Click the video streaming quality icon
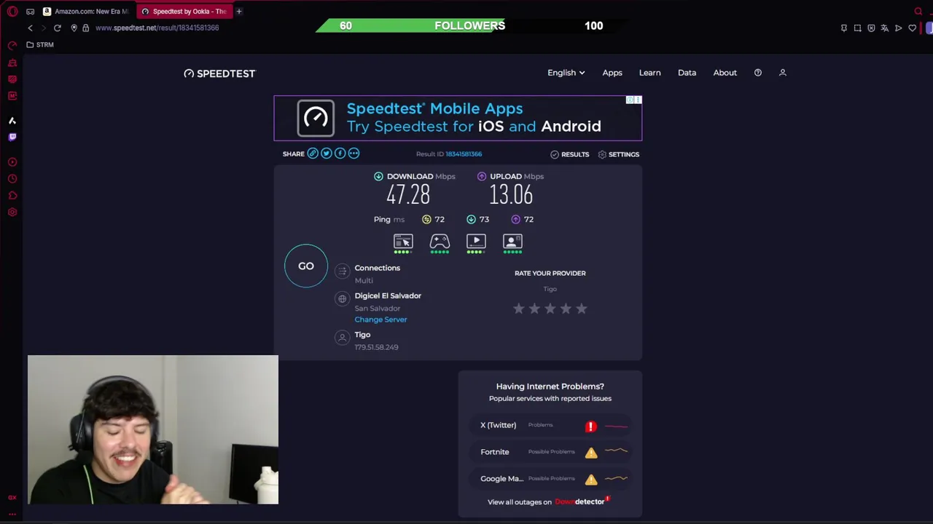Image resolution: width=933 pixels, height=524 pixels. [x=476, y=243]
